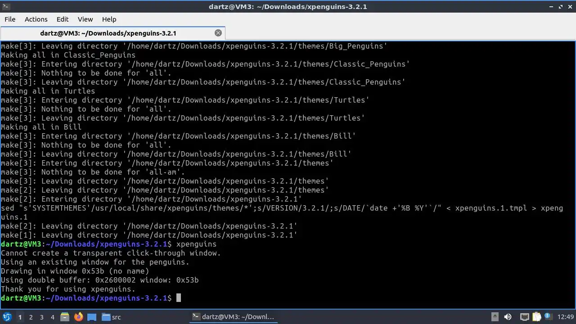Click the 'make[2]: Entering directory' xpenguins-3.2.1 line

pos(151,199)
